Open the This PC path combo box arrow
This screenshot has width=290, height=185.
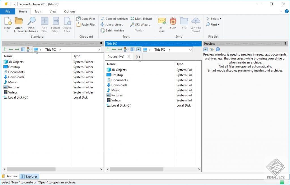coord(99,49)
